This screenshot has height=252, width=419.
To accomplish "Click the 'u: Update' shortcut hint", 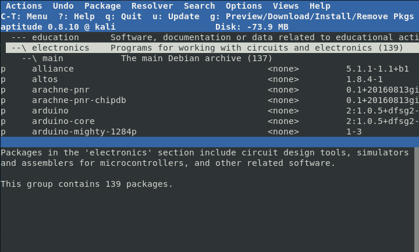I will pyautogui.click(x=176, y=16).
